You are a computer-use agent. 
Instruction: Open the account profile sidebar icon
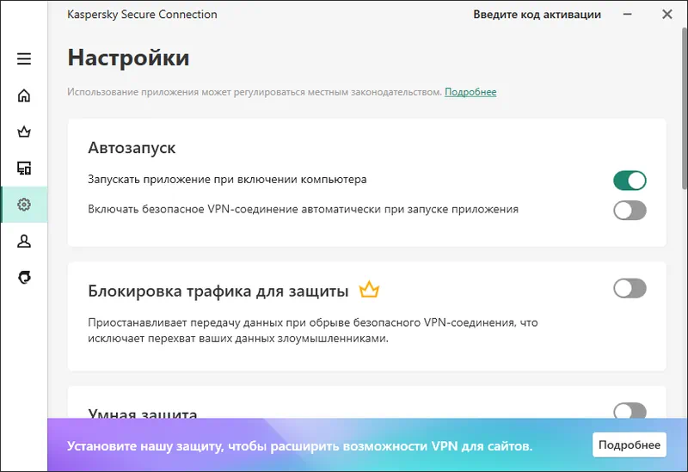[24, 241]
